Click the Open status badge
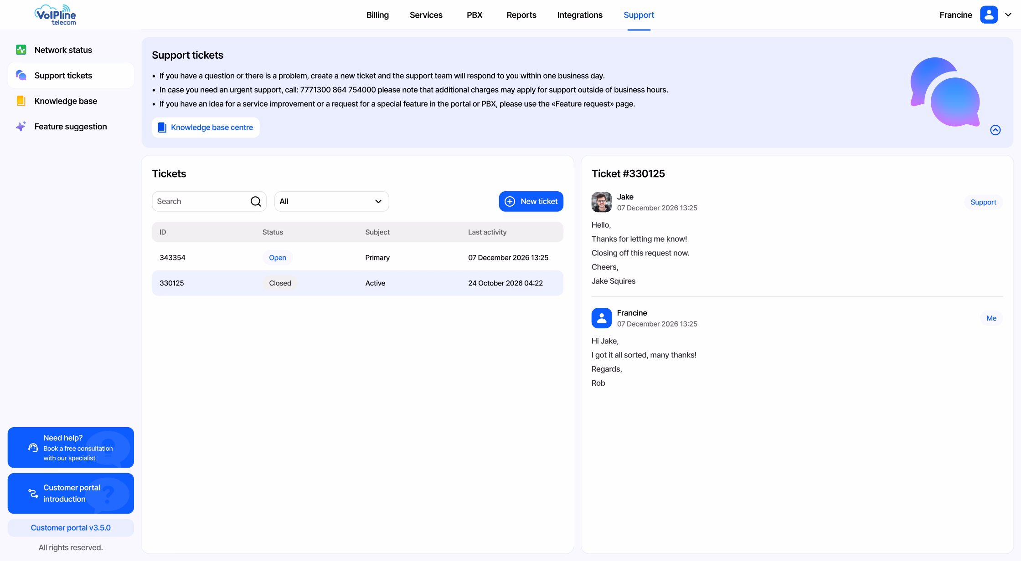The width and height of the screenshot is (1021, 561). [278, 258]
